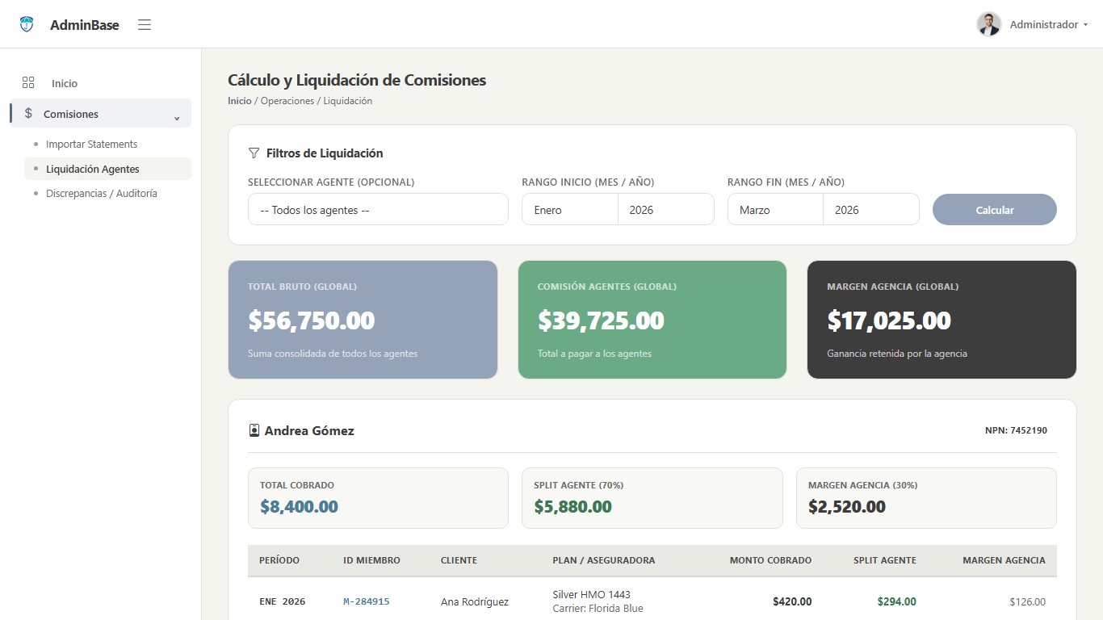
Task: Click the AdminBase shield logo icon
Action: [27, 24]
